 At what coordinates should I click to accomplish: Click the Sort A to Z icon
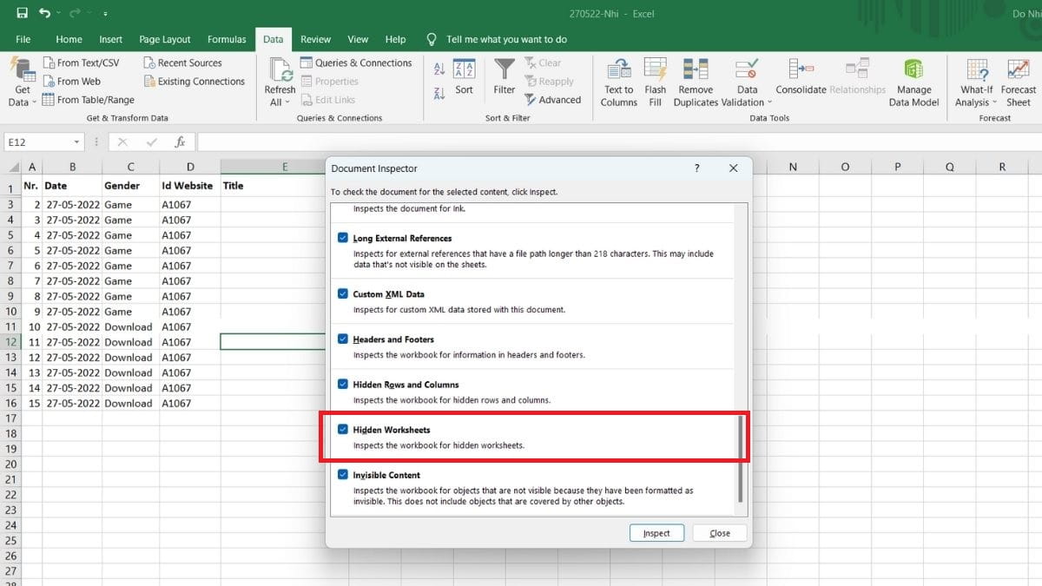(438, 68)
